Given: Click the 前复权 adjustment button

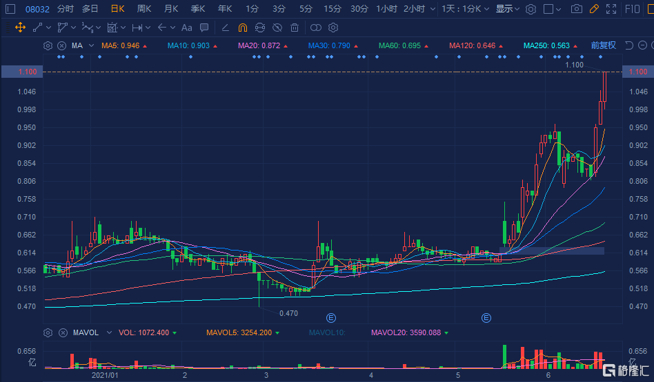Looking at the screenshot, I should point(603,45).
